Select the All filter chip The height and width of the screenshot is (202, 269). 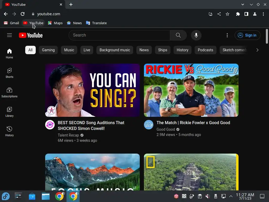[30, 50]
